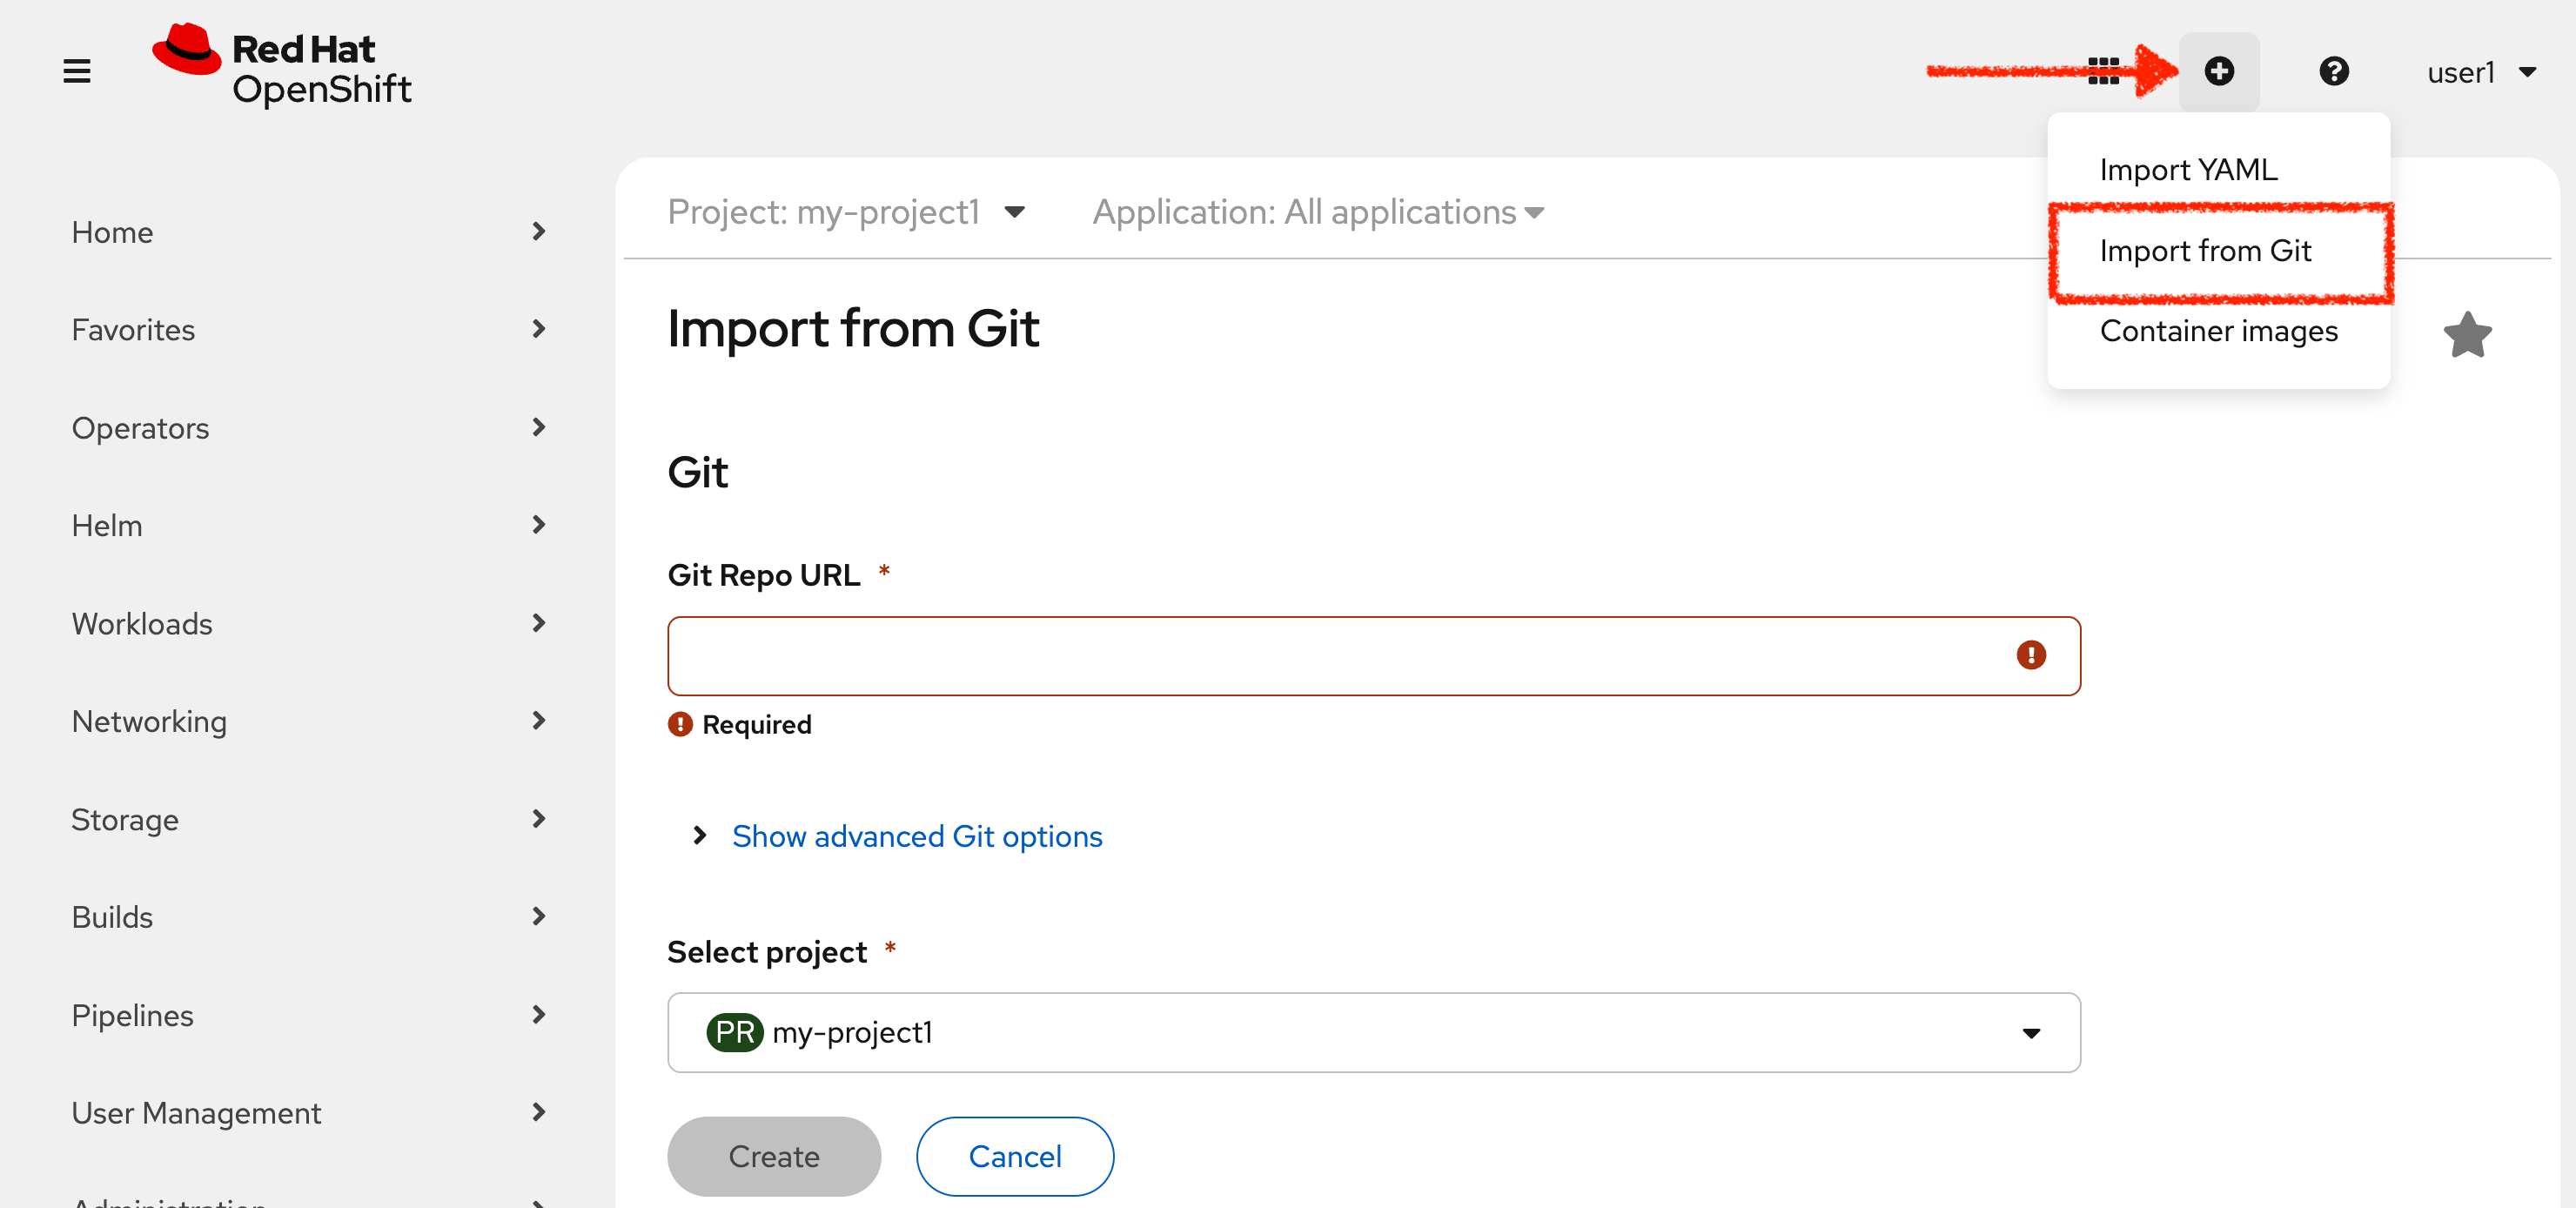Click the Cancel button
Image resolution: width=2576 pixels, height=1208 pixels.
1014,1156
